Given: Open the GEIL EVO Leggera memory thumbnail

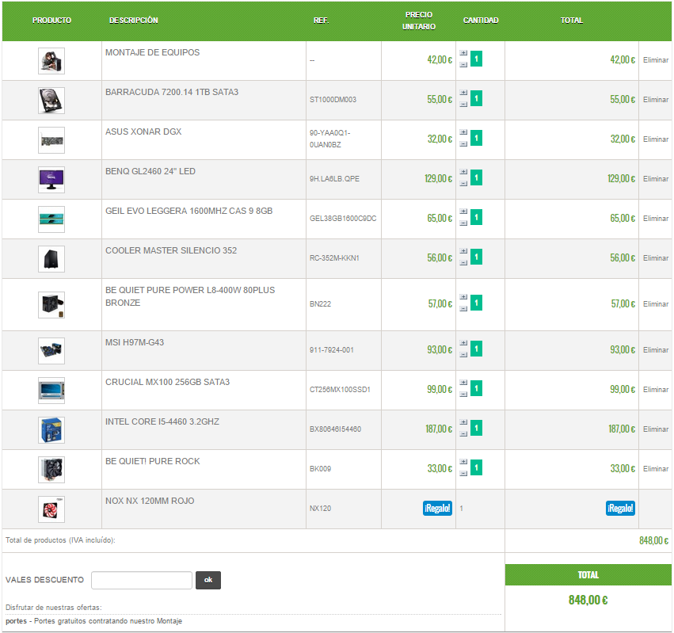Looking at the screenshot, I should coord(51,219).
